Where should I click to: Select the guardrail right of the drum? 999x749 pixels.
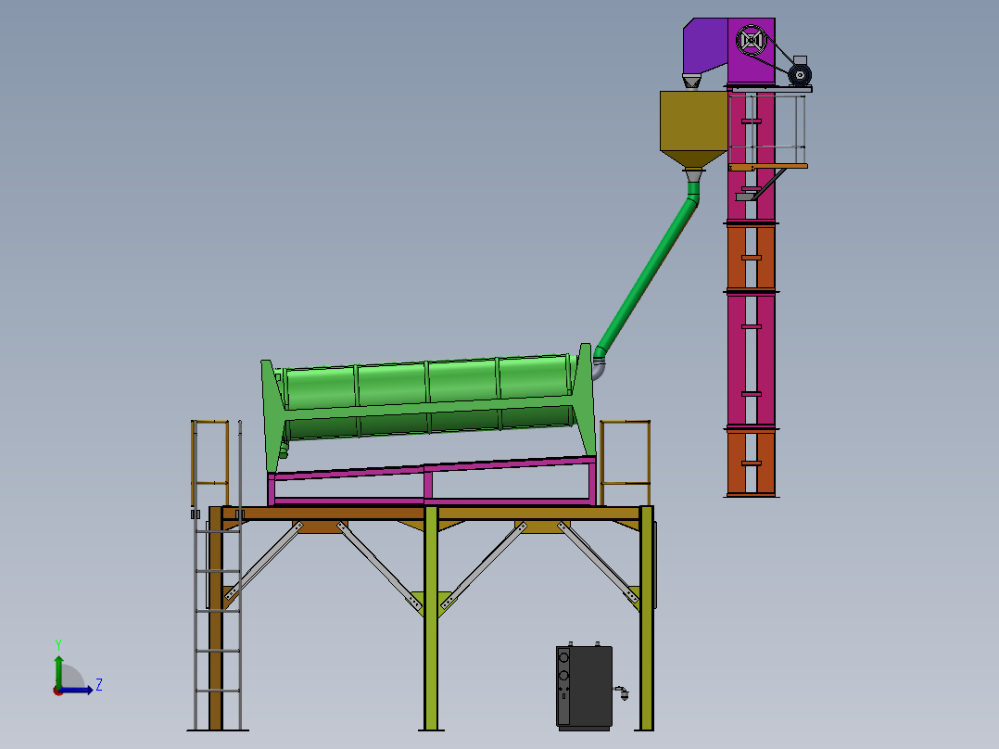pos(625,463)
